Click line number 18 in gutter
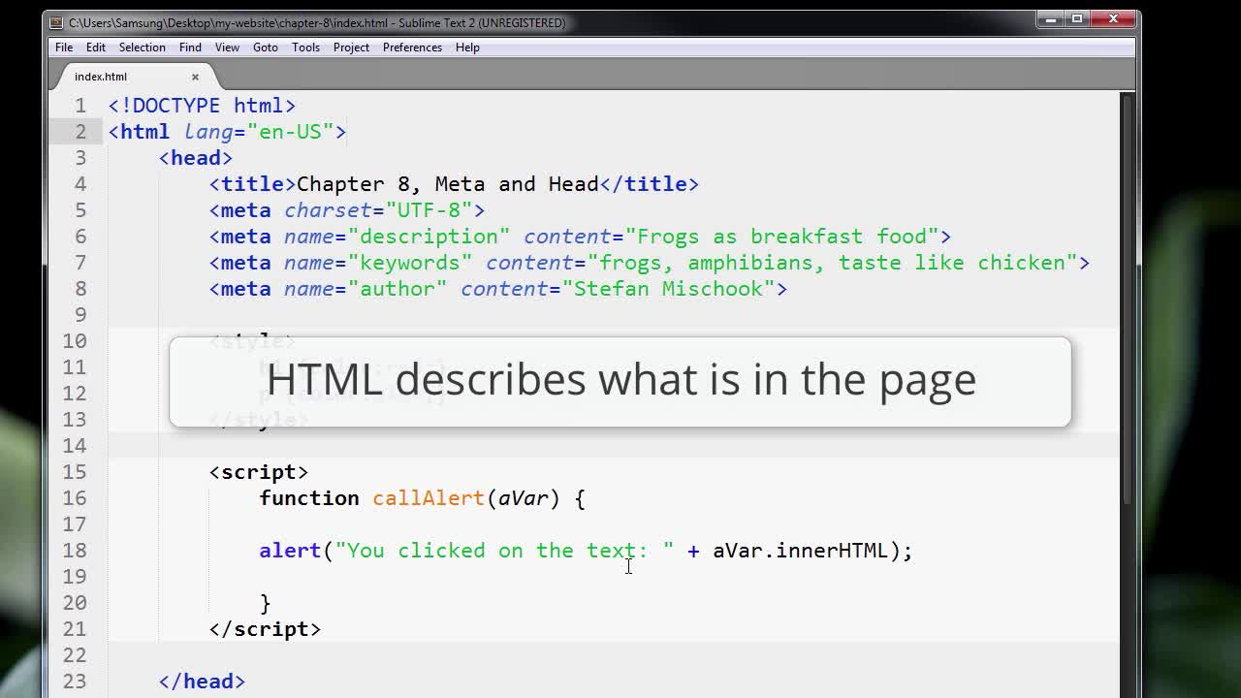1241x698 pixels. click(75, 551)
